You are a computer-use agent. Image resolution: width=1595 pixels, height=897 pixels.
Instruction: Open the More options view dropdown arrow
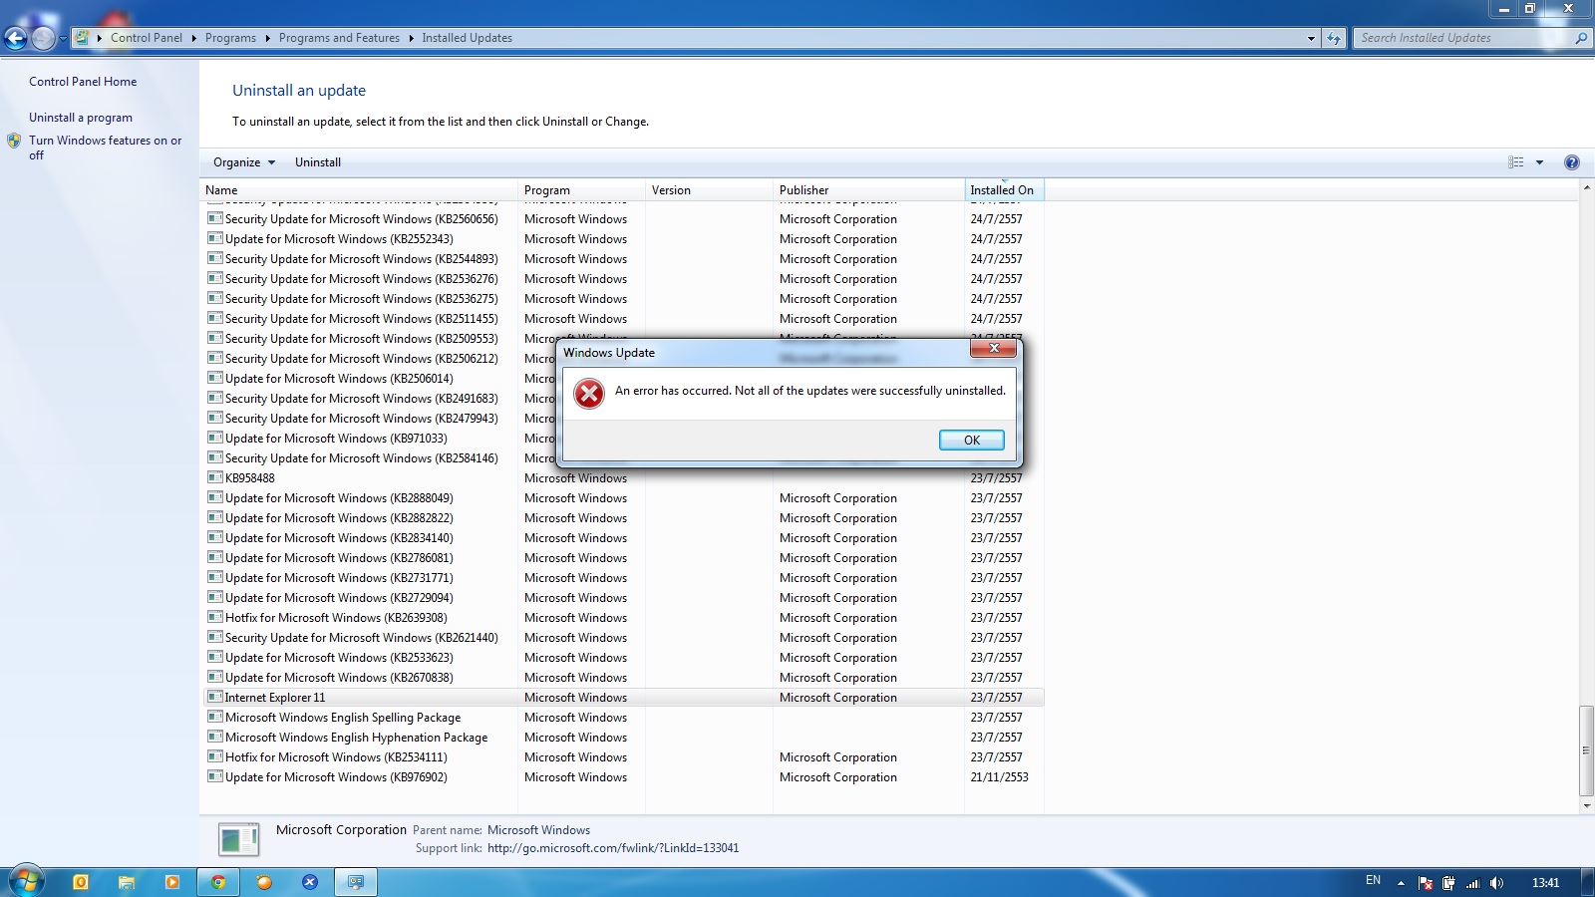point(1539,162)
